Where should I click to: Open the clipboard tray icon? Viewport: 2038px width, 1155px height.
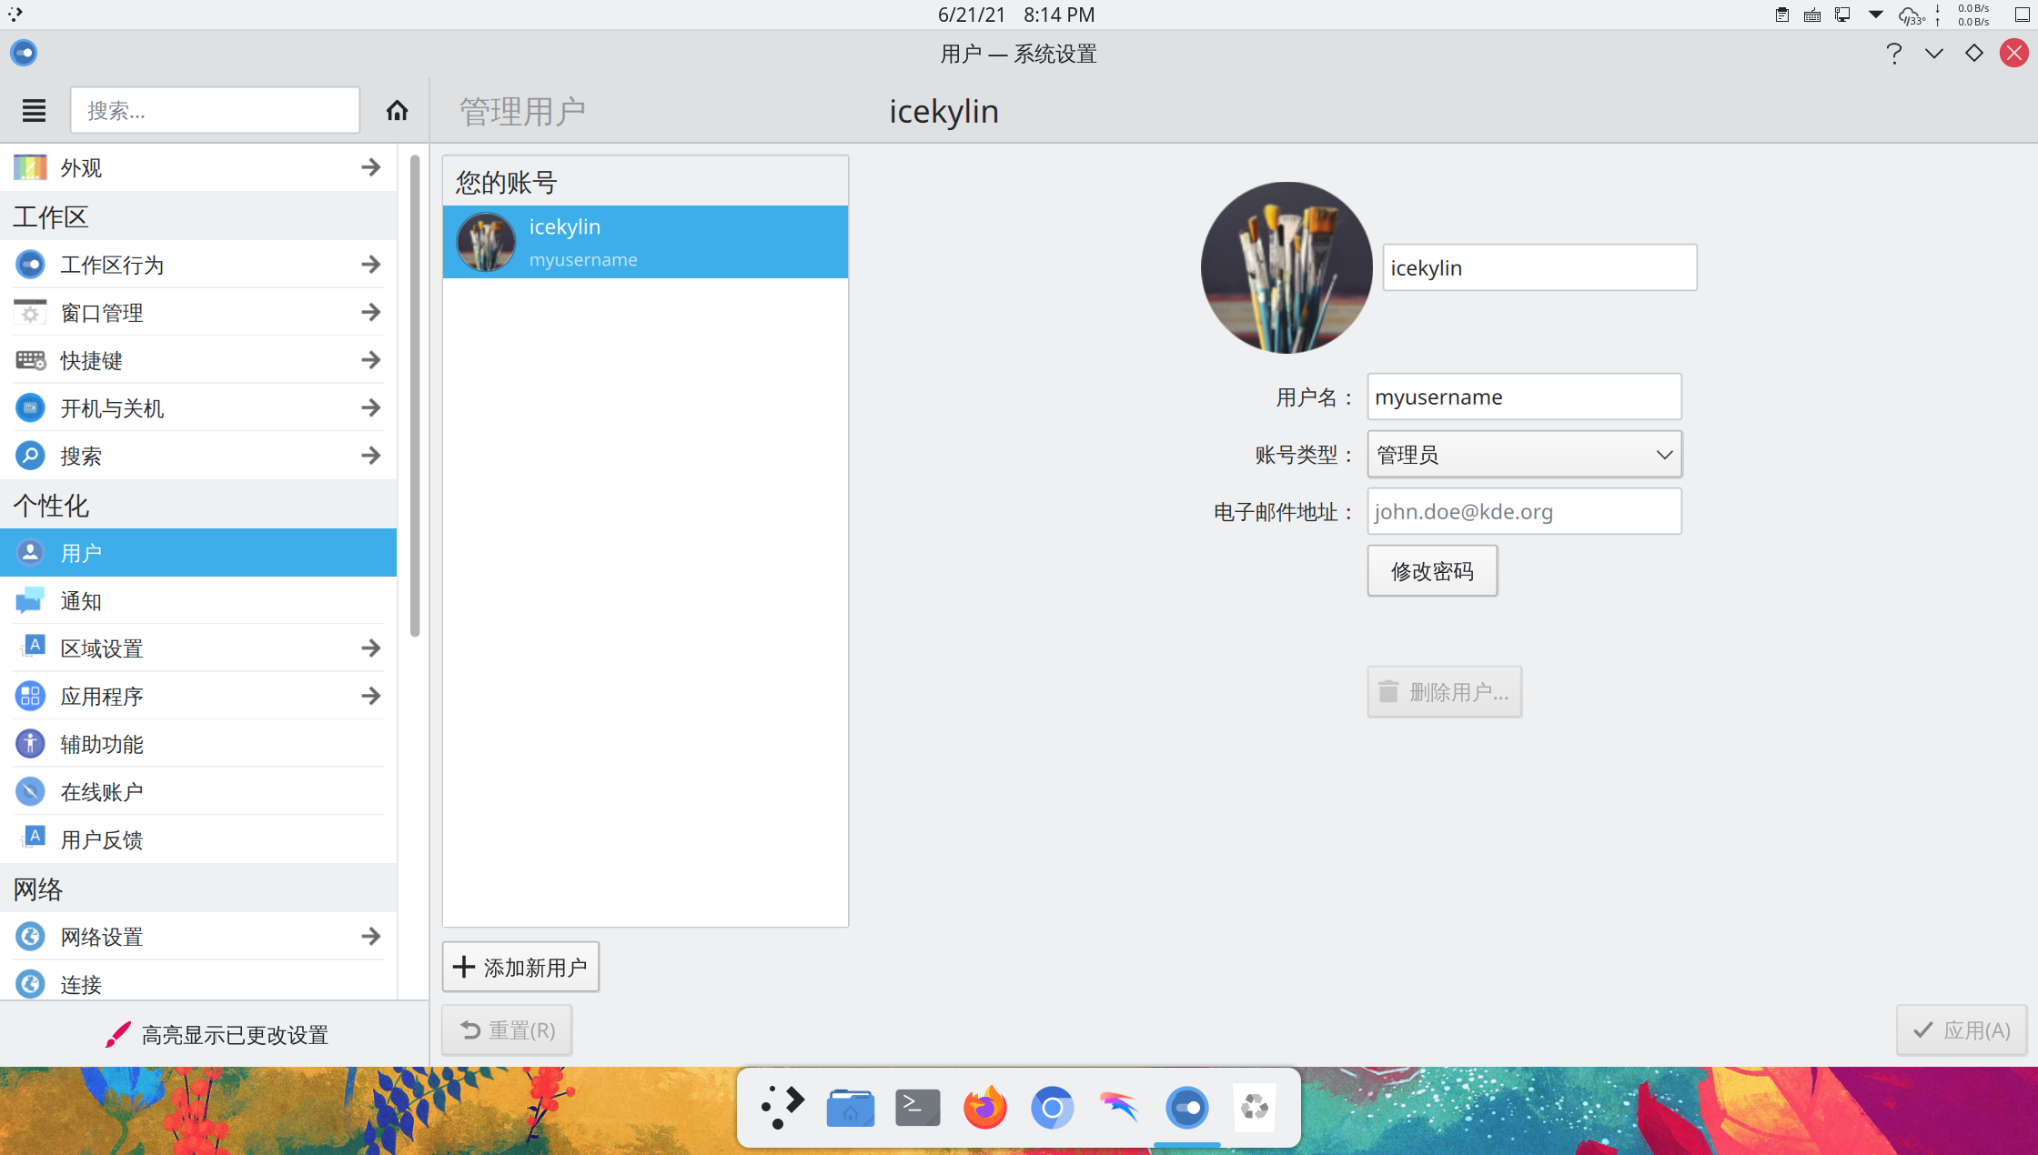[x=1782, y=15]
